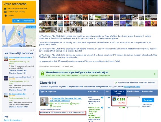This screenshot has width=161, height=122.
Task: Click the Tarif pour 3 nuits header
Action: 119,92
